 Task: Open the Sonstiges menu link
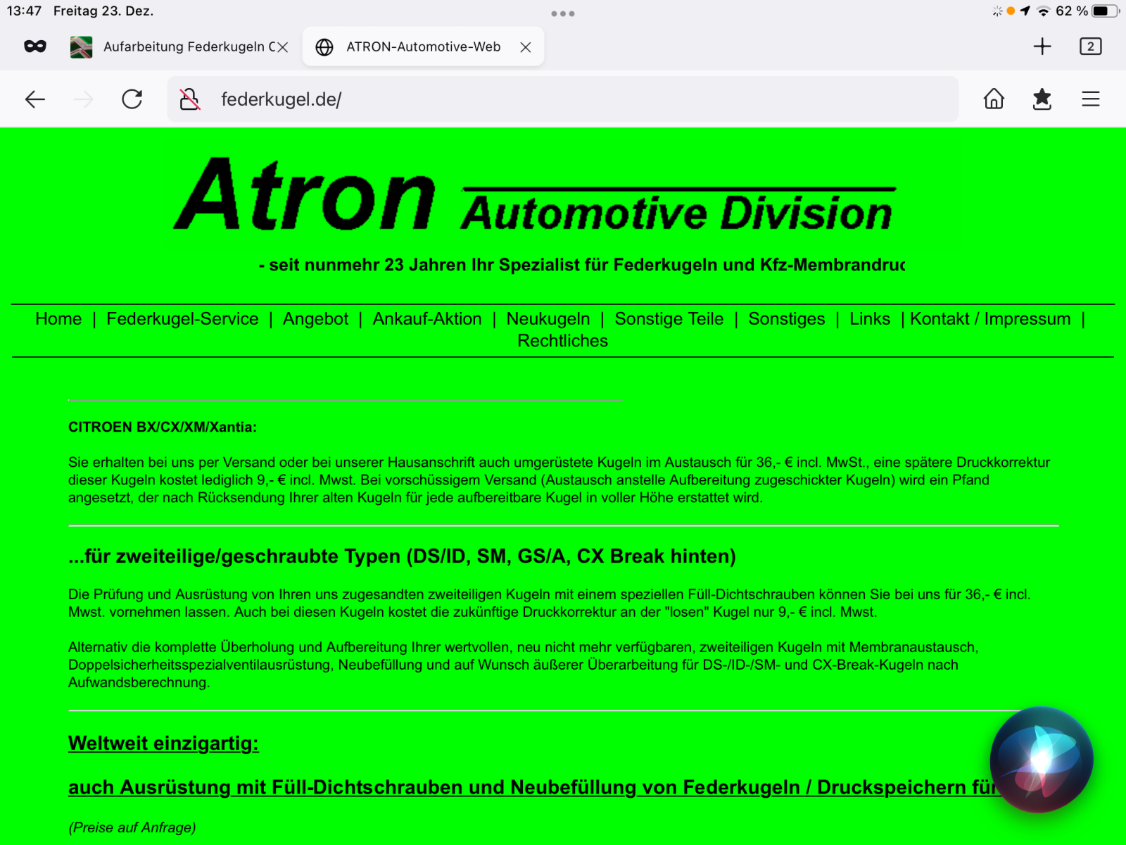787,319
